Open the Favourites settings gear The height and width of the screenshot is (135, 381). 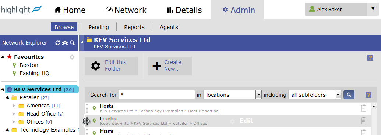coord(72,57)
